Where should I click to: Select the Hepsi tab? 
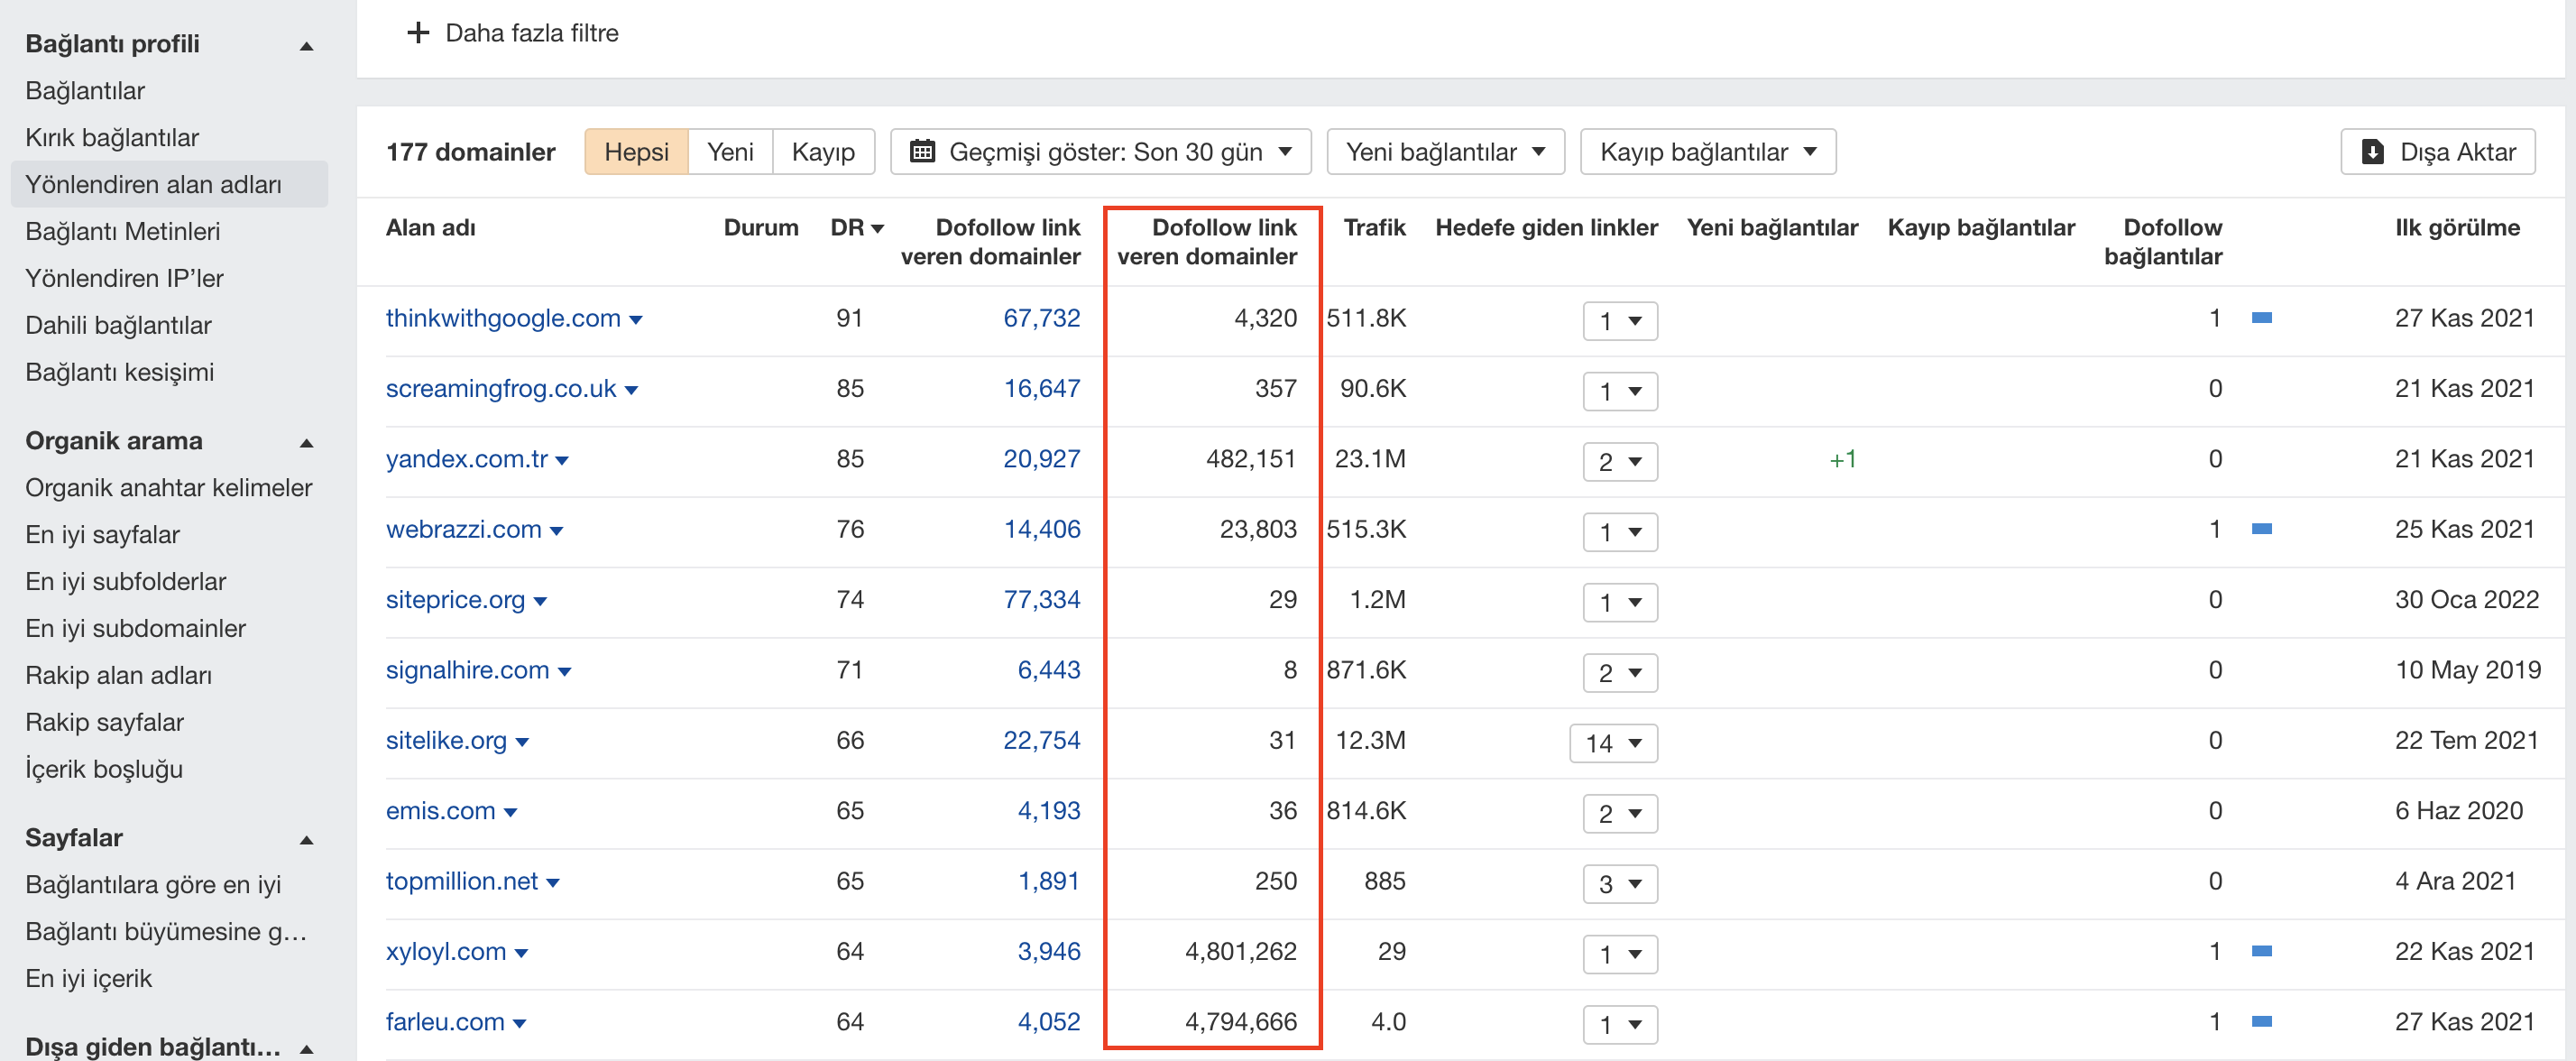point(636,152)
